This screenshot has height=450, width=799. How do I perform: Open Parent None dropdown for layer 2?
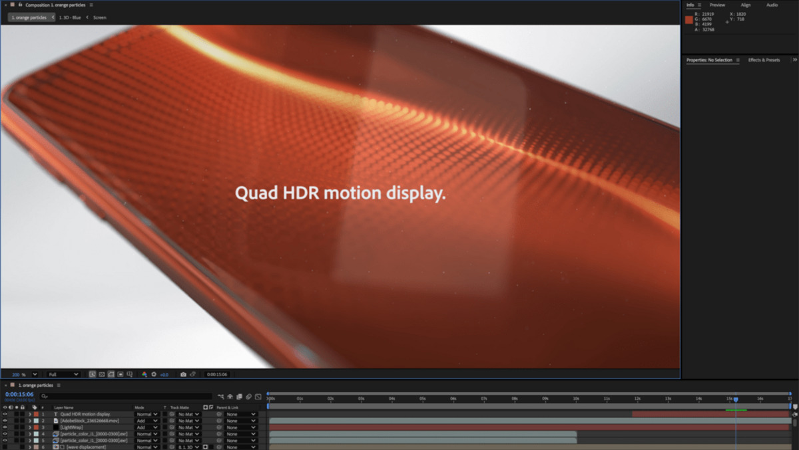(240, 421)
